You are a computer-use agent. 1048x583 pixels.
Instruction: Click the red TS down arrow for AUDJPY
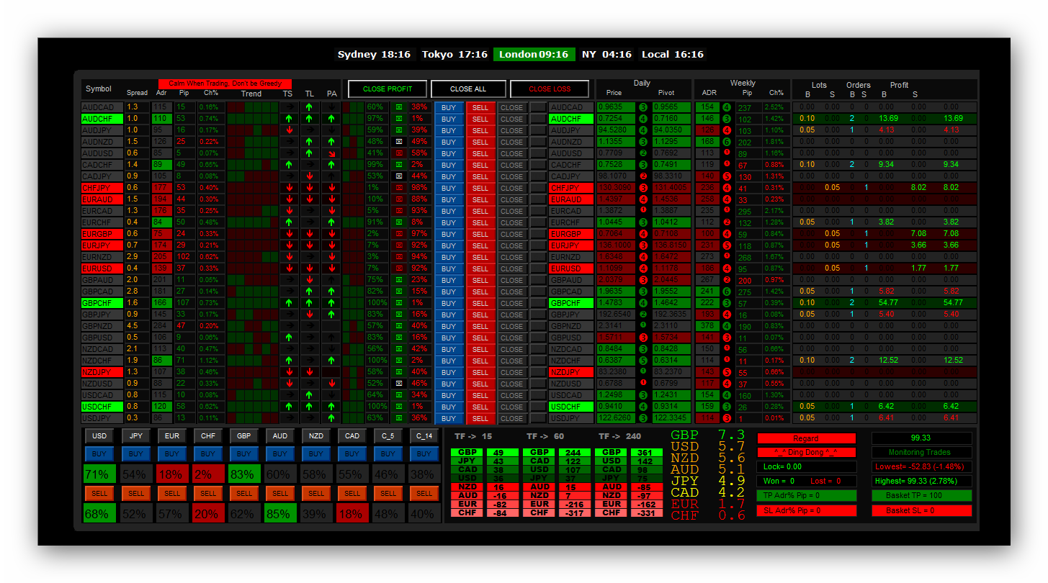[x=289, y=130]
